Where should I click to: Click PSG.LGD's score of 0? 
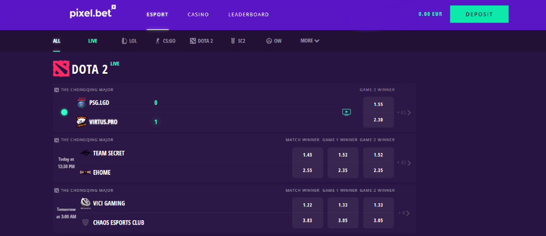click(x=156, y=103)
